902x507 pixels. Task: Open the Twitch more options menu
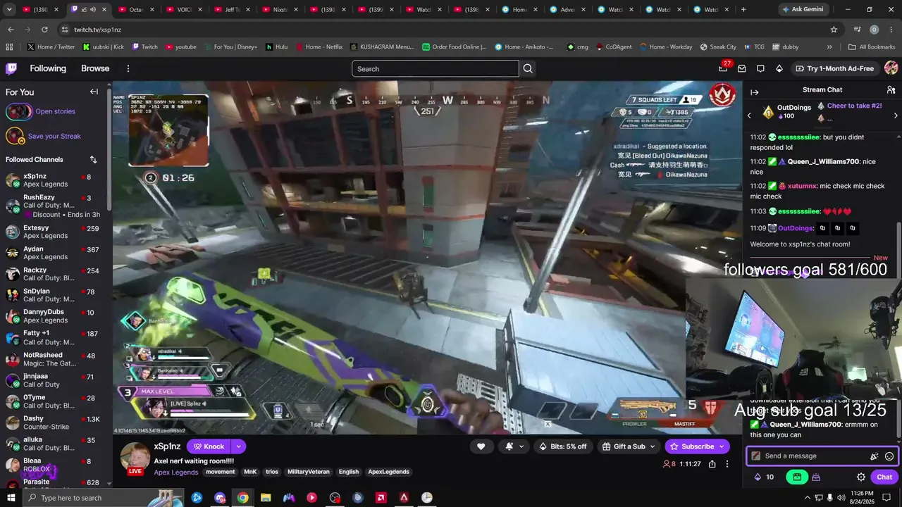128,68
